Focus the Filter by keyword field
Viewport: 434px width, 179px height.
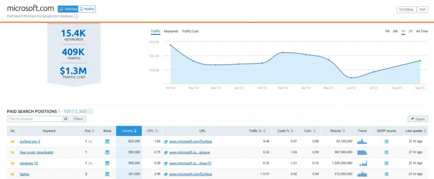tap(35, 119)
